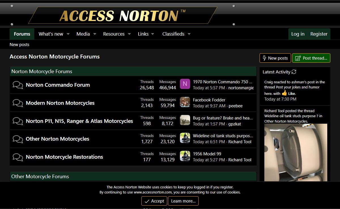
Task: Open the 1970 Norton Commando 750 thread
Action: pos(222,82)
